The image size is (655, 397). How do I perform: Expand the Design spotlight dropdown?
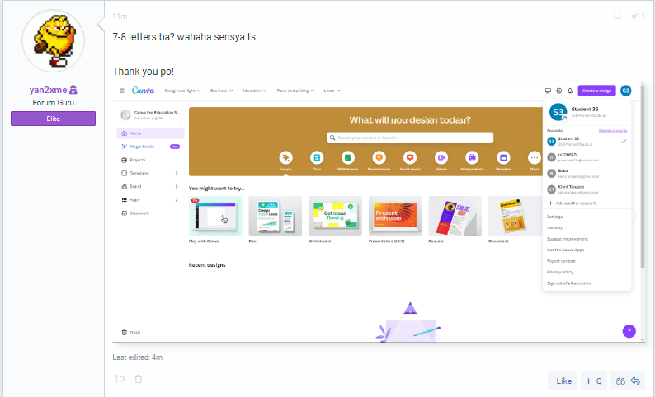click(182, 91)
